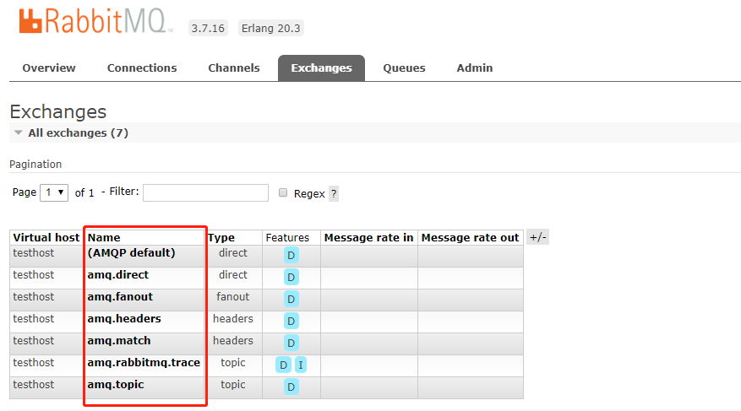The height and width of the screenshot is (411, 741).
Task: Go to the Connections tab
Action: [142, 68]
